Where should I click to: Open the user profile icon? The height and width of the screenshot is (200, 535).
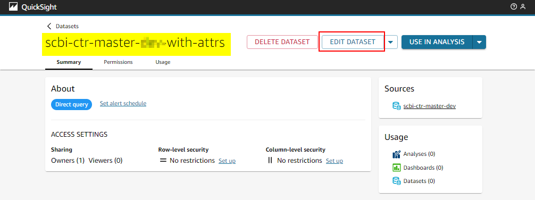(x=523, y=7)
